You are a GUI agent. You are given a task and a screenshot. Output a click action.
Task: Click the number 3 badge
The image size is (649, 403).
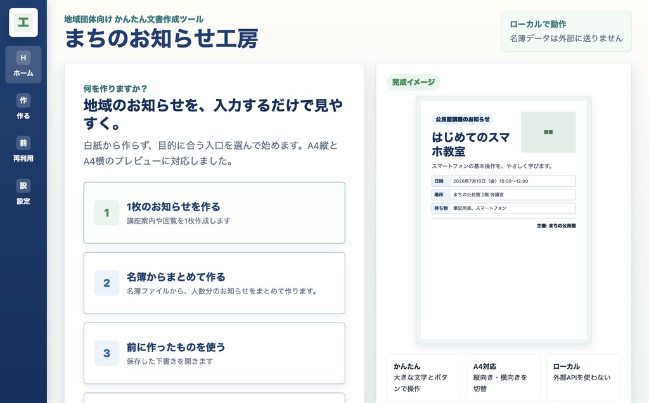tap(106, 353)
